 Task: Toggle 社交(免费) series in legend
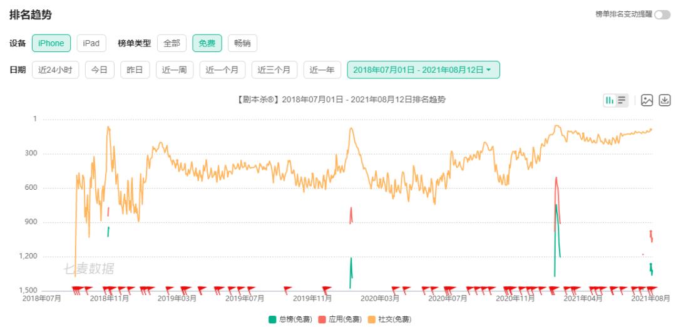(389, 319)
